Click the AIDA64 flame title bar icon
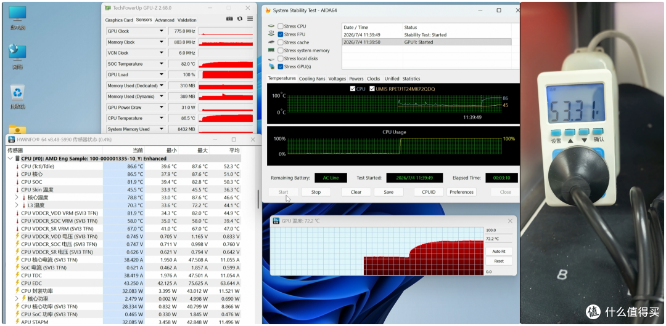This screenshot has width=666, height=326. click(x=268, y=10)
